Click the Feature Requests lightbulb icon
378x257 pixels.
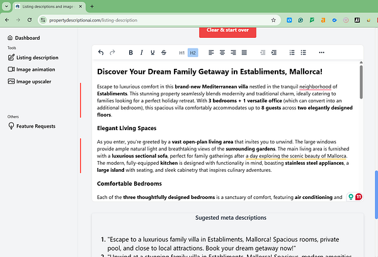pyautogui.click(x=11, y=126)
